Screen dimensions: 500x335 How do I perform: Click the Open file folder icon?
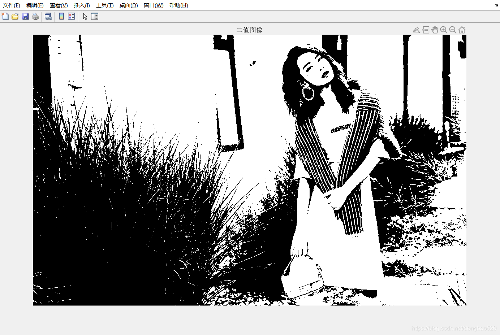(15, 16)
